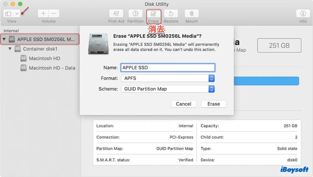The image size is (313, 177).
Task: Click the Mount toolbar icon
Action: (x=191, y=14)
